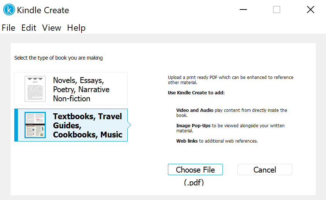Click the Kindle Create logo icon
Screen dimensions: 326x200
click(9, 10)
